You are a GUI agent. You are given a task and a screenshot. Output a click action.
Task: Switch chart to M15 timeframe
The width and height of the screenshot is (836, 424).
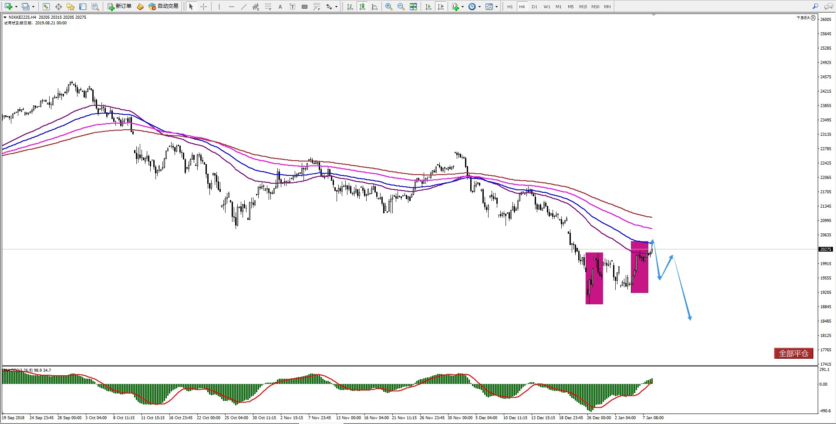[x=583, y=7]
